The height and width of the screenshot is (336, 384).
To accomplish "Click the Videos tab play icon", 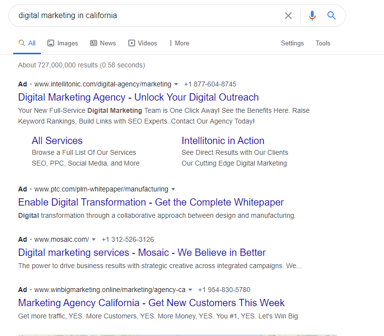I will point(132,43).
